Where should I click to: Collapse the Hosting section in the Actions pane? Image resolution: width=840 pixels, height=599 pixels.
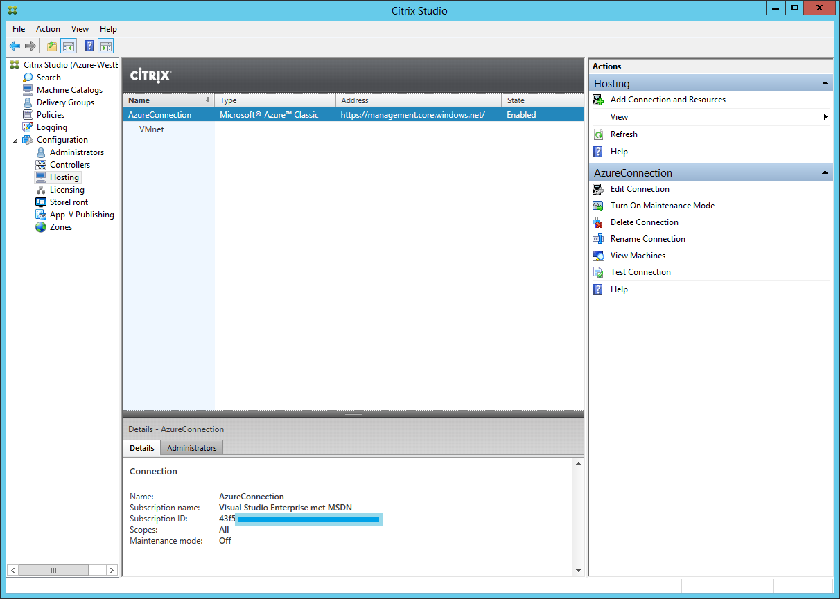[825, 83]
